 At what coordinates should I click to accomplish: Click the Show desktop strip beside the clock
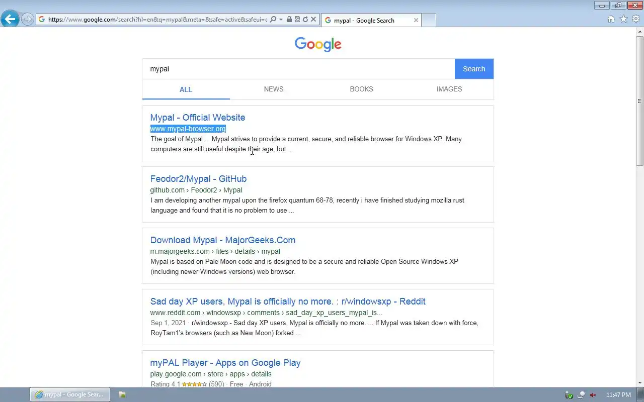tap(640, 395)
